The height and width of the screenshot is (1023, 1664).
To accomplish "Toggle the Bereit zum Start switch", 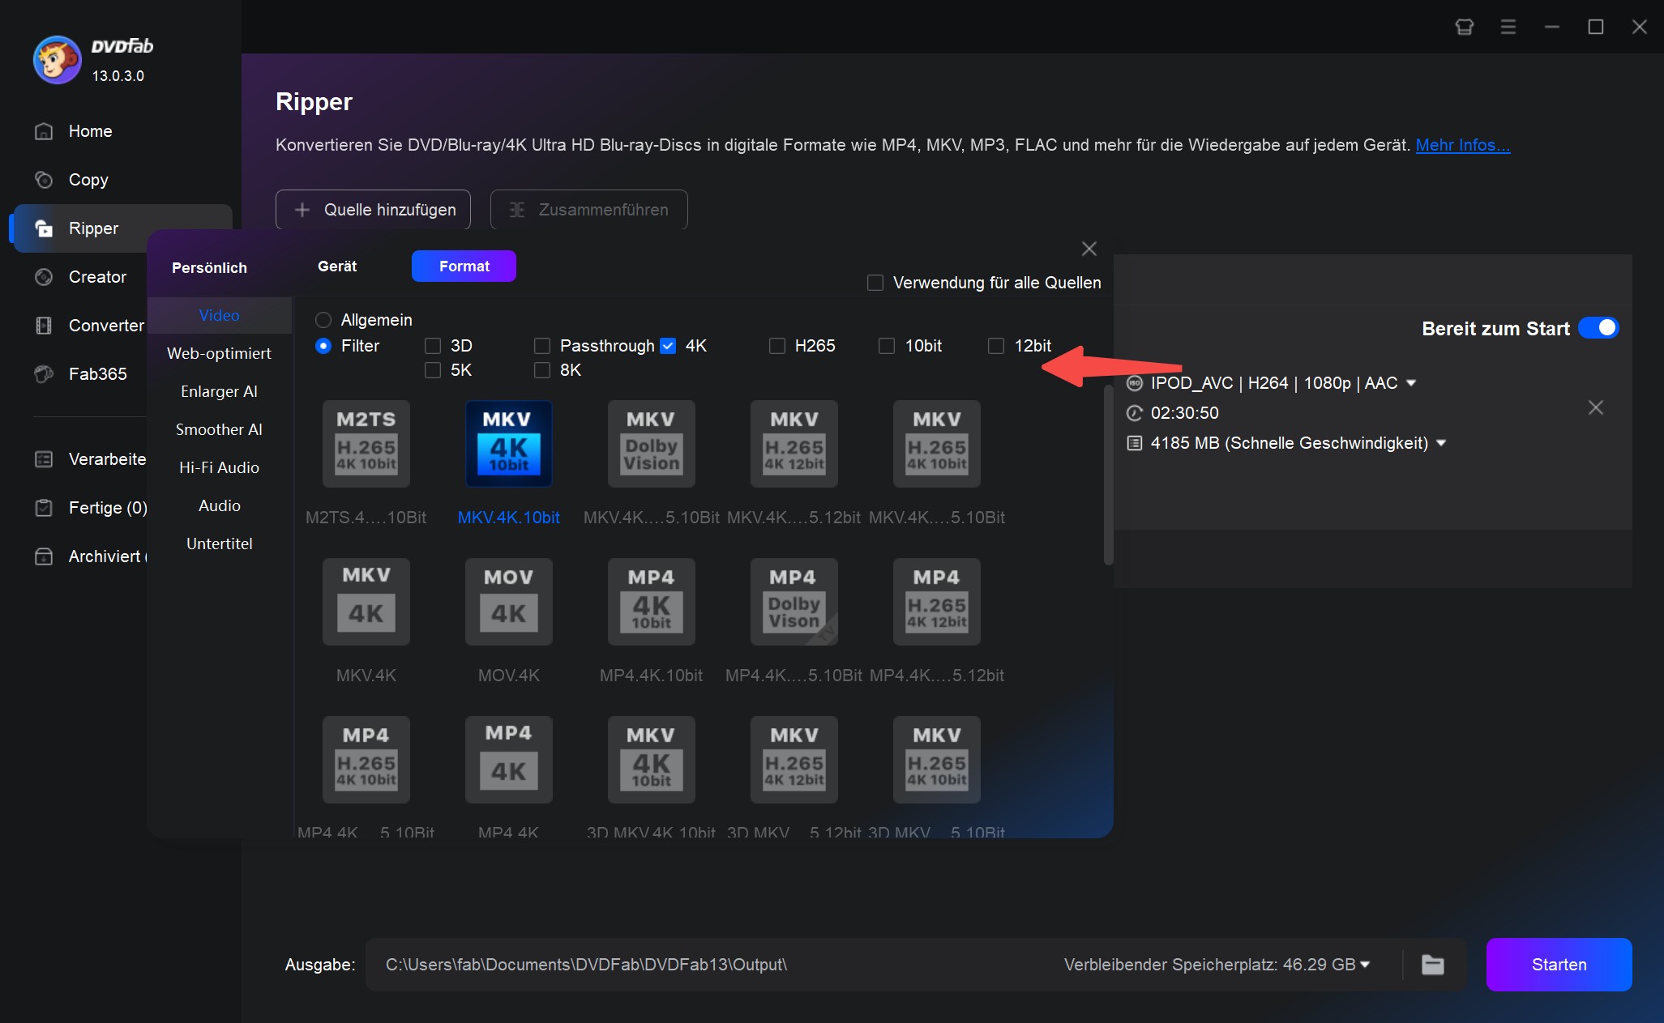I will (x=1598, y=328).
